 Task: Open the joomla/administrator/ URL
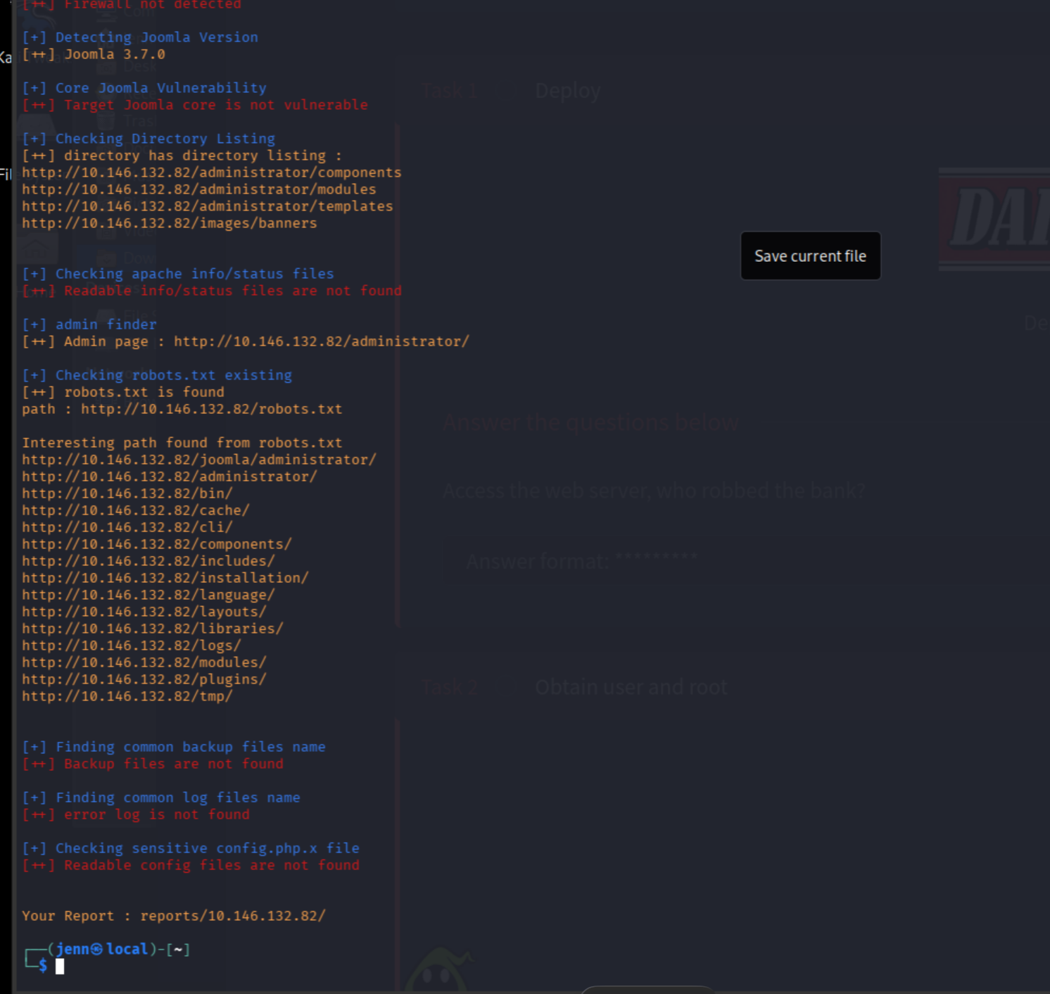pyautogui.click(x=199, y=460)
